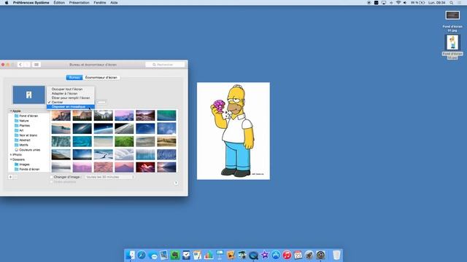The image size is (467, 262).
Task: Expand the iPhoto section in sidebar
Action: (x=11, y=155)
